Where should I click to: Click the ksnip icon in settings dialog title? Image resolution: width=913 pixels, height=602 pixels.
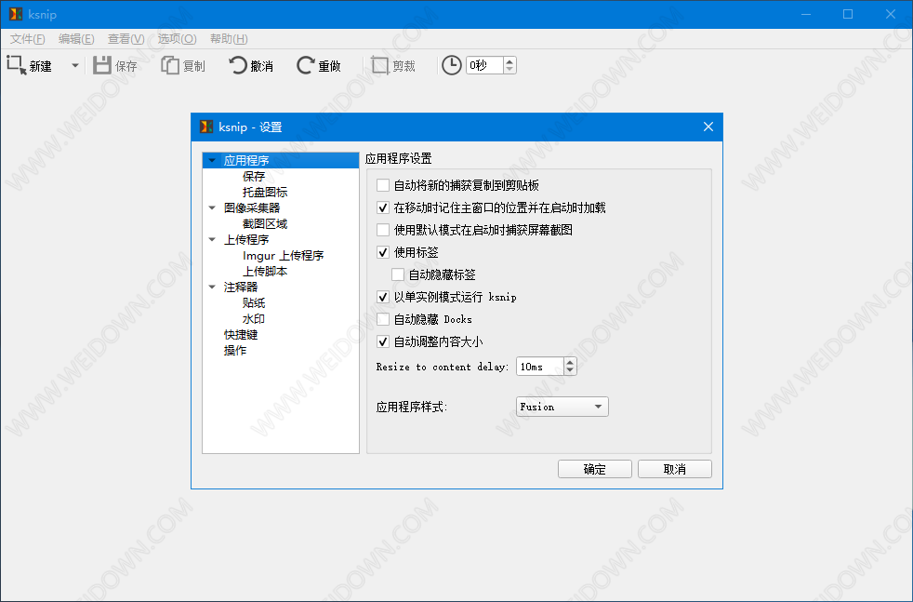click(x=206, y=127)
